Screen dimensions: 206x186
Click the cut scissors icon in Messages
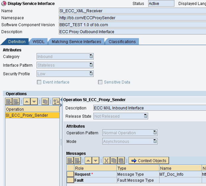pyautogui.click(x=106, y=160)
